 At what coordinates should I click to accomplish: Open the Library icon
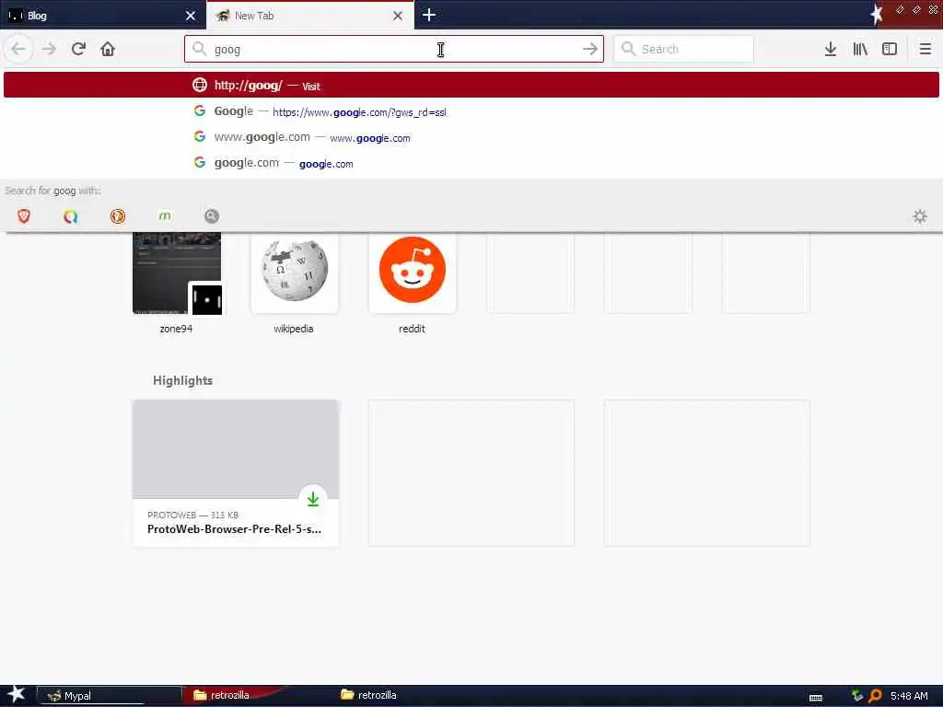(860, 50)
